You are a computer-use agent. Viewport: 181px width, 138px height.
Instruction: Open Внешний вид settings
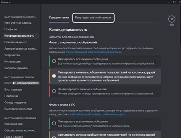tap(13, 124)
